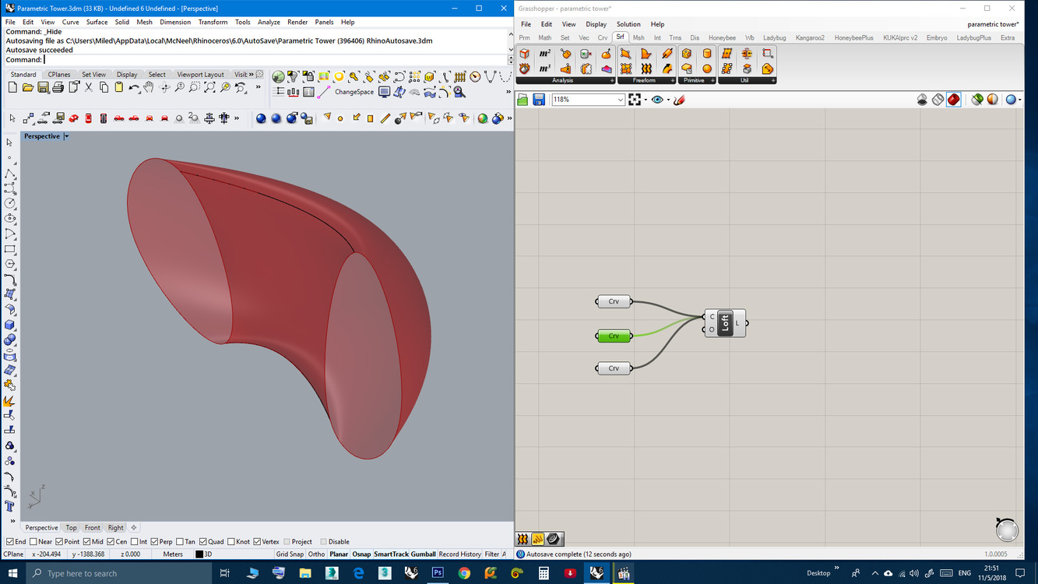Select the shaded preview mode icon in Grasshopper
This screenshot has width=1038, height=584.
point(954,100)
